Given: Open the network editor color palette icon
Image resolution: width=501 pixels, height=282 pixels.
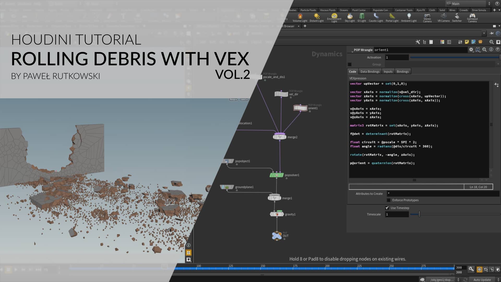Looking at the screenshot, I should [x=442, y=42].
